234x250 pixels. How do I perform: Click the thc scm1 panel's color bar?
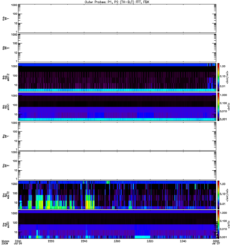tap(218, 224)
